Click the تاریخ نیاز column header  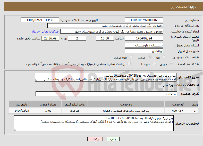coord(22,104)
